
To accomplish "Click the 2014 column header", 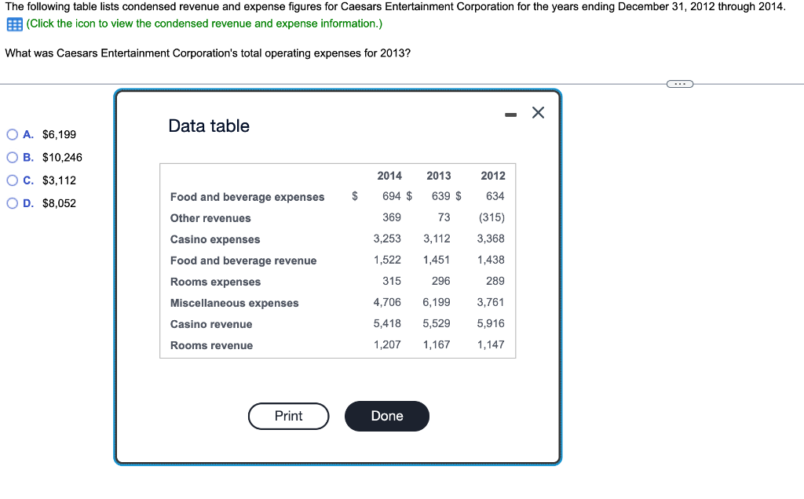I will [389, 176].
